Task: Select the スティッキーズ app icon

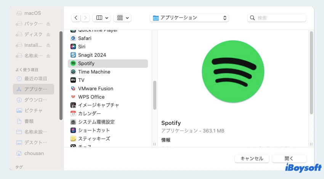Action: tap(73, 139)
